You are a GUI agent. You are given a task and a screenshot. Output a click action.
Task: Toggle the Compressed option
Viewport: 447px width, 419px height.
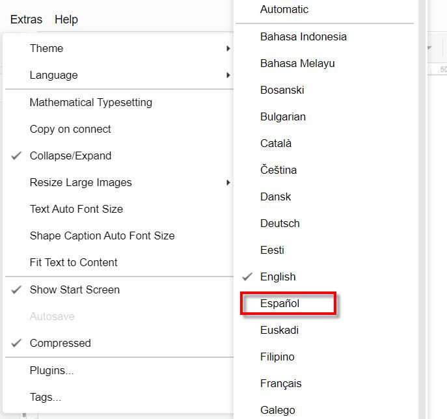point(60,343)
